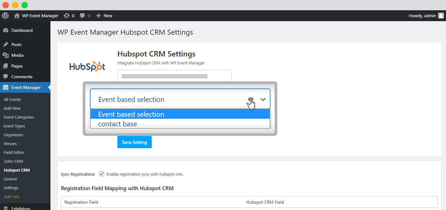Open the comments bubble in admin bar
Viewport: 446px width, 210px height.
[x=85, y=16]
